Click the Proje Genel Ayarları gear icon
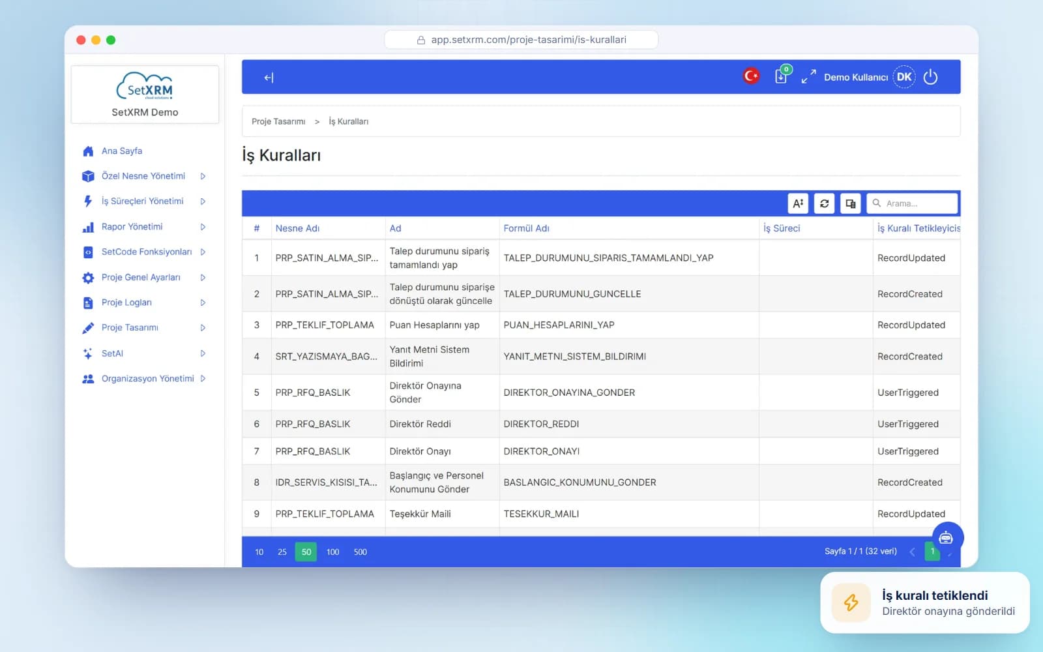 (88, 278)
